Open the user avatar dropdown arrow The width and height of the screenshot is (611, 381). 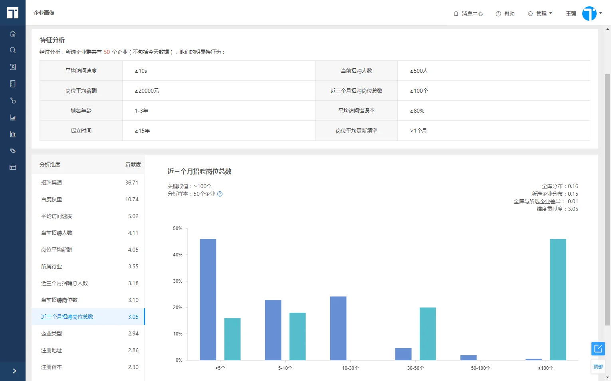(x=600, y=13)
